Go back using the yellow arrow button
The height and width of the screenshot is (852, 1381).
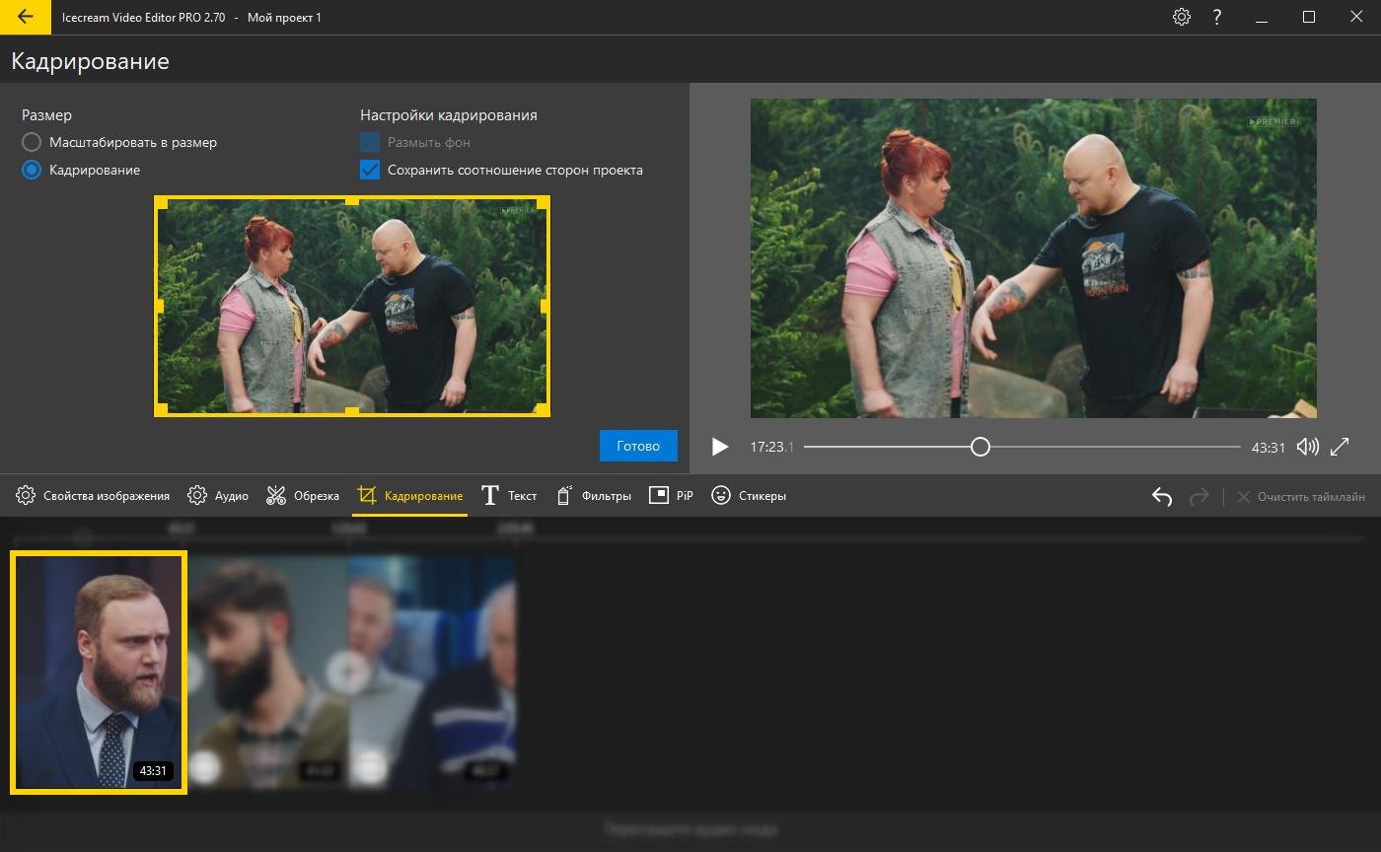tap(26, 17)
